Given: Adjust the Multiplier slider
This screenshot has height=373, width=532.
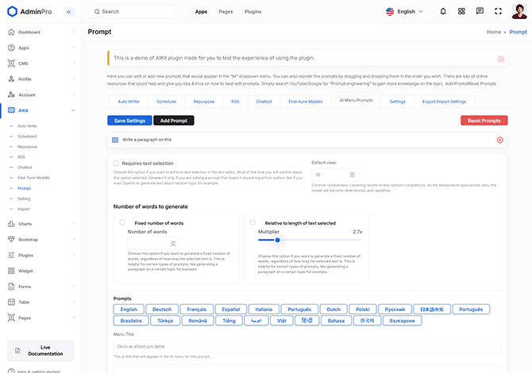Looking at the screenshot, I should pyautogui.click(x=277, y=240).
